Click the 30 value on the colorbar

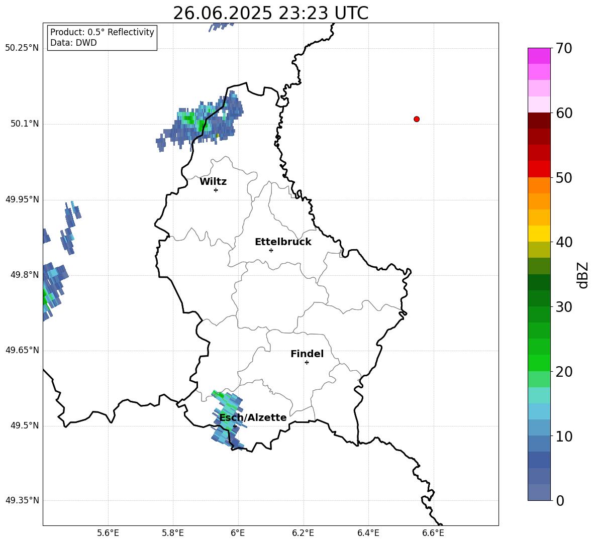click(x=564, y=307)
